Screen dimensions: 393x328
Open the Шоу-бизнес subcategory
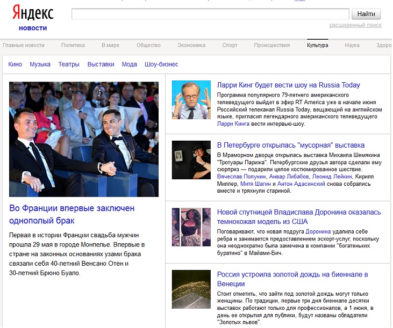coord(161,64)
